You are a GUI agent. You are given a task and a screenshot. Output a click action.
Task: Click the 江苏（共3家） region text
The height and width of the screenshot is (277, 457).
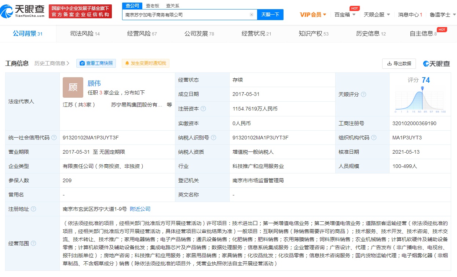(79, 105)
